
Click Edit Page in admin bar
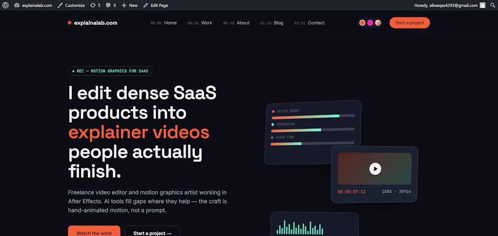point(156,5)
